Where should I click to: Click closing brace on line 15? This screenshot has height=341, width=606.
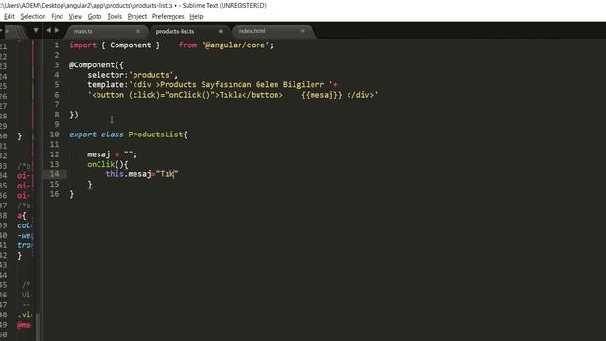click(90, 185)
